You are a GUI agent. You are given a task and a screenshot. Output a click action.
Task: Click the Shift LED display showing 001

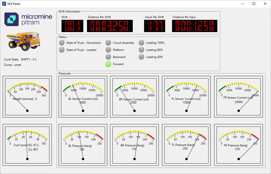[72, 26]
